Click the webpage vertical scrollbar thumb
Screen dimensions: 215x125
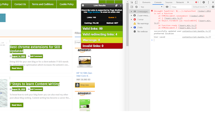coord(127,24)
